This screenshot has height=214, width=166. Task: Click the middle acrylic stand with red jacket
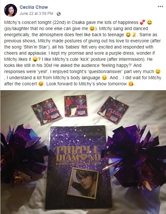pyautogui.click(x=76, y=106)
